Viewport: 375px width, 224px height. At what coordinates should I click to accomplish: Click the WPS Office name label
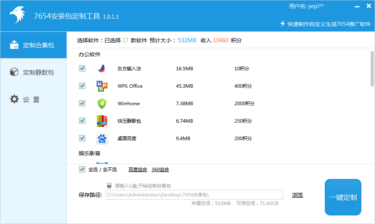click(x=130, y=86)
